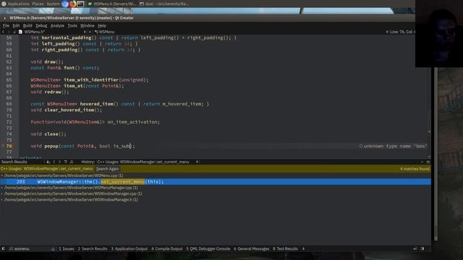This screenshot has height=260, width=463.
Task: Switch to the 1 Issues pane
Action: (x=67, y=248)
